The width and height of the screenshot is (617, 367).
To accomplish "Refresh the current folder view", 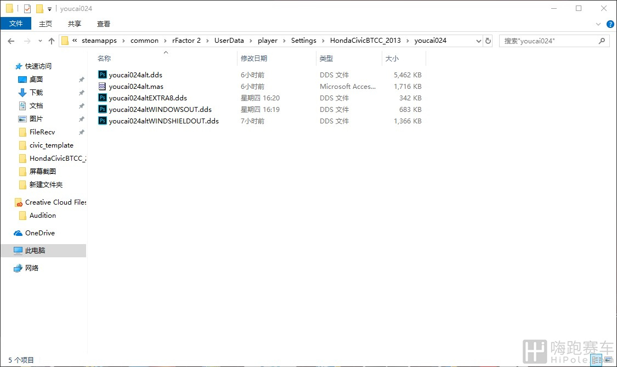I will pyautogui.click(x=488, y=41).
